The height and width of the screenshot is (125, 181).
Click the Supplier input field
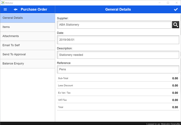[114, 25]
